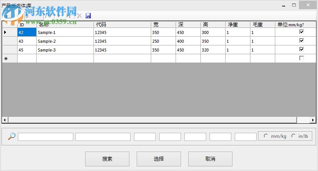Click the ID column header
Image resolution: width=318 pixels, height=171 pixels.
pos(27,24)
